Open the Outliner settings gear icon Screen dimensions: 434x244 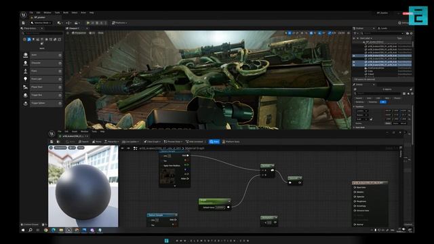coord(412,33)
